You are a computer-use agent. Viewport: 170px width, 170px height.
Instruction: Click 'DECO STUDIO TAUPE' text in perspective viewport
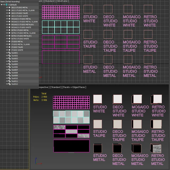pos(119,135)
